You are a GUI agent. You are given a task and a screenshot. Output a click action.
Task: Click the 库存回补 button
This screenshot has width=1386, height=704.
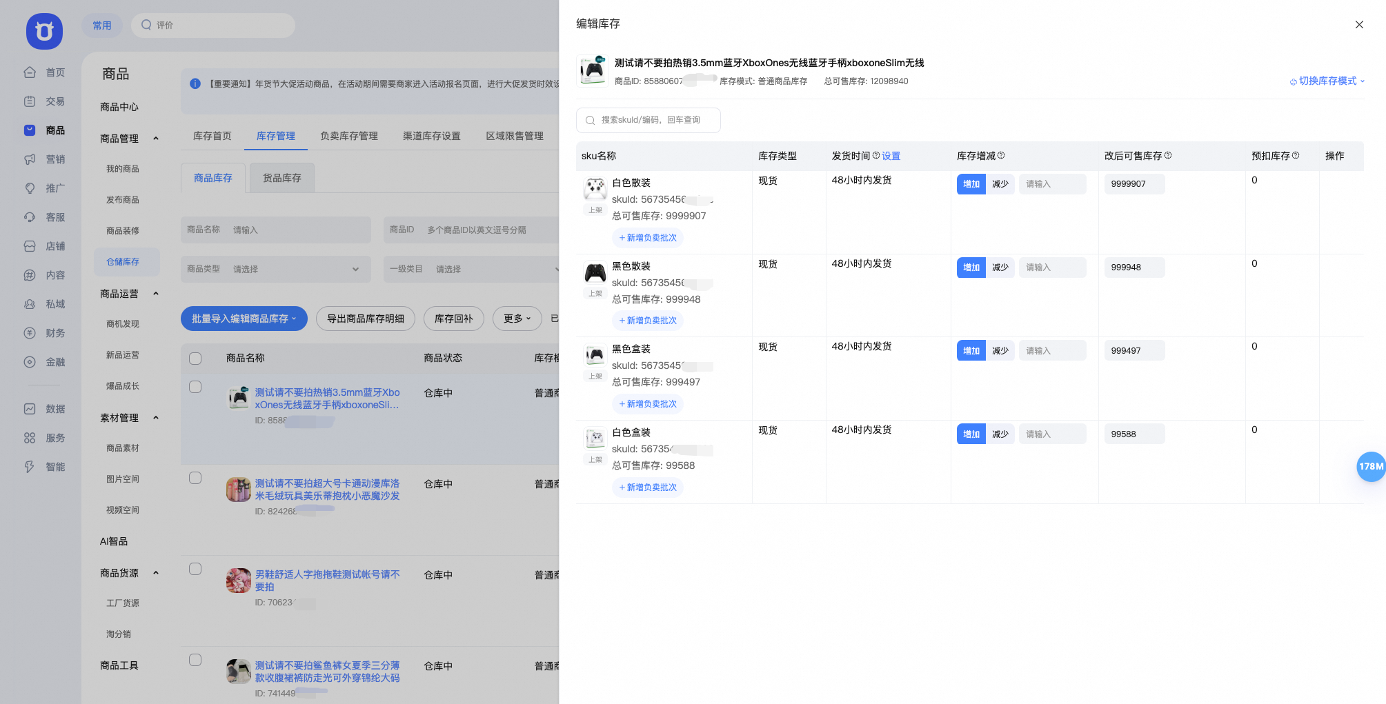coord(454,319)
